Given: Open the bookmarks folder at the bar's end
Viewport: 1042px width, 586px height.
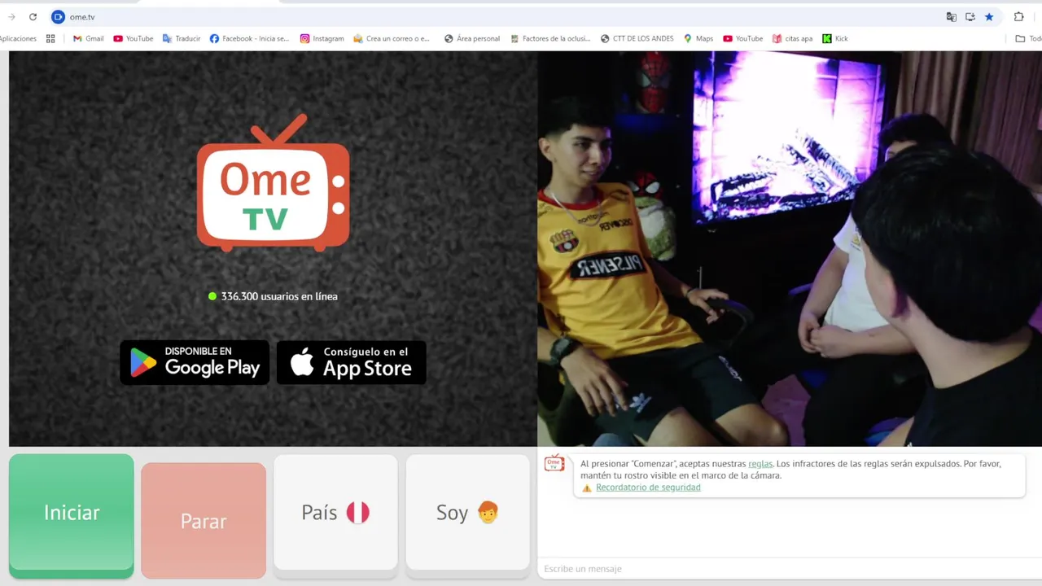Looking at the screenshot, I should coord(1028,38).
